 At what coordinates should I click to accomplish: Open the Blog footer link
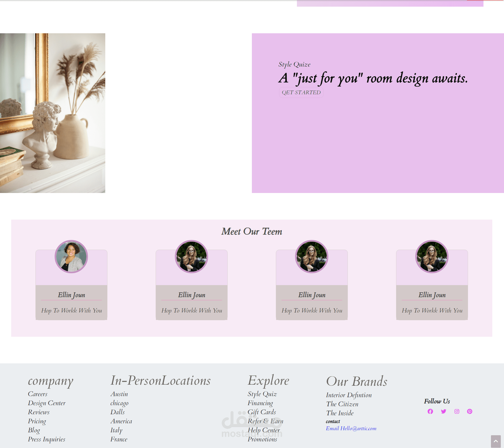34,430
